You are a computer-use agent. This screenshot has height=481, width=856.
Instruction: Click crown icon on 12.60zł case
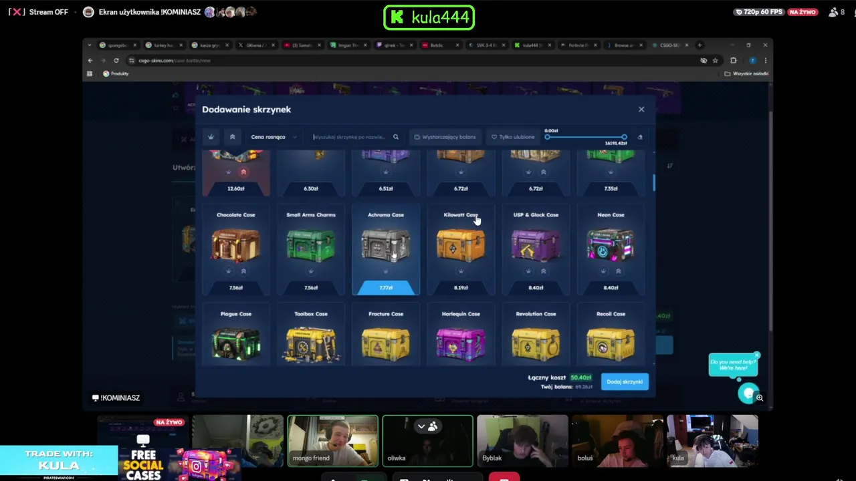229,172
